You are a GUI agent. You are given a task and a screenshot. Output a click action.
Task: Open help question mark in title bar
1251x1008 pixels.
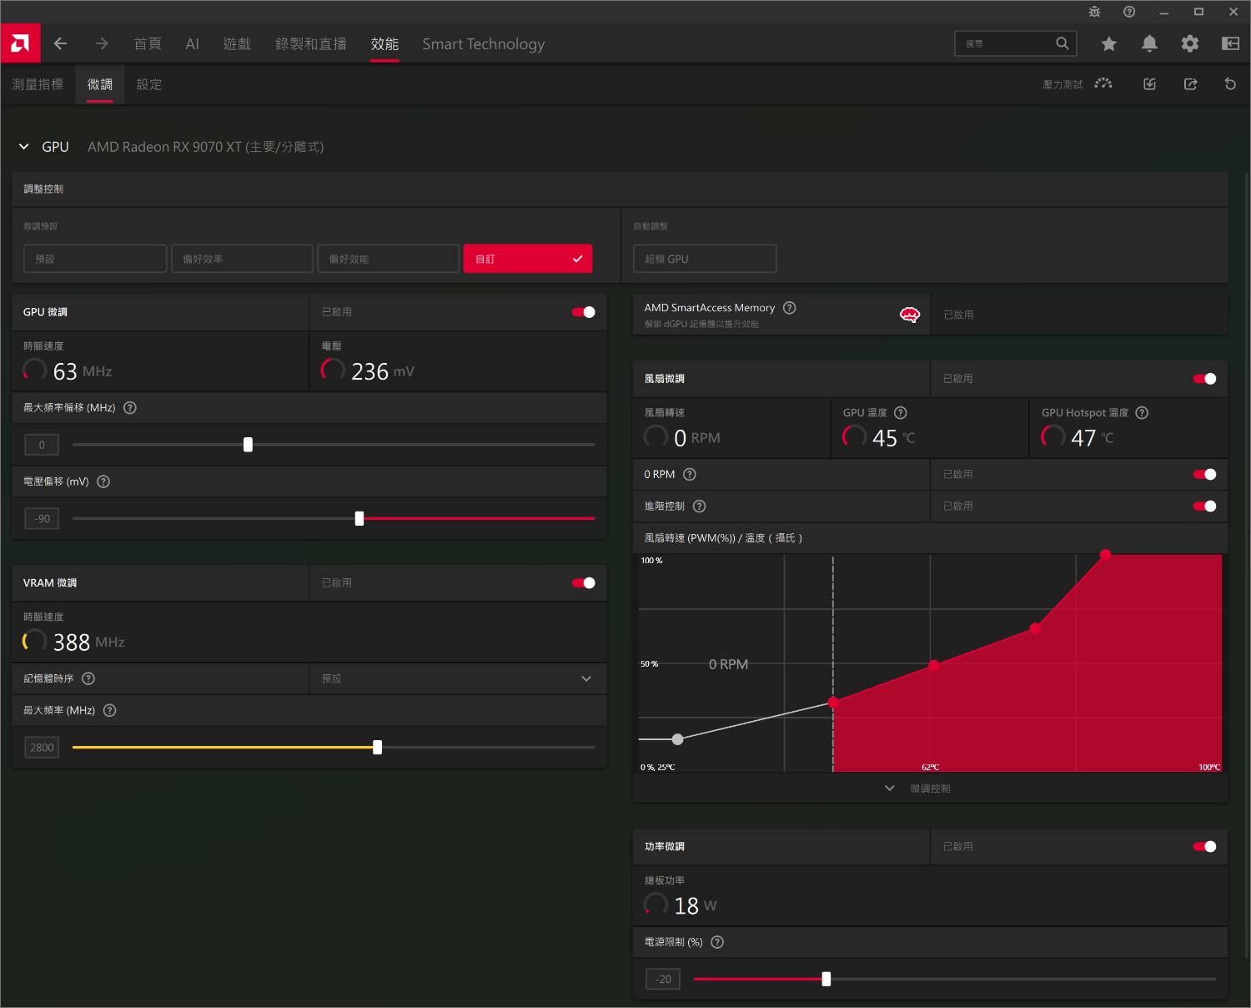coord(1129,12)
